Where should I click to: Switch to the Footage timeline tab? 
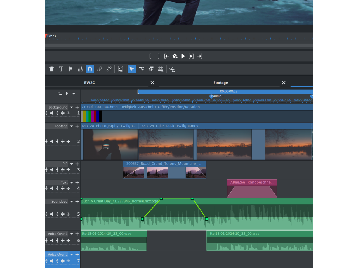(x=220, y=83)
